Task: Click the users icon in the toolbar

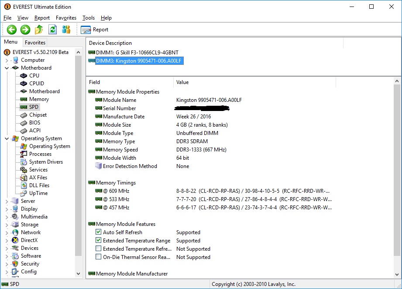Action: [x=66, y=30]
